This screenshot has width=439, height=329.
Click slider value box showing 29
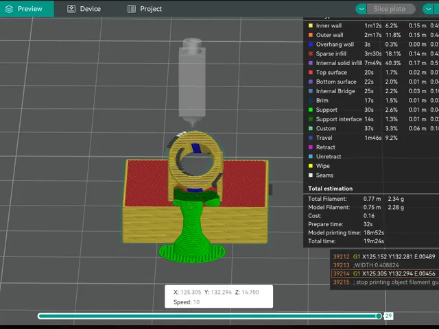coord(388,316)
